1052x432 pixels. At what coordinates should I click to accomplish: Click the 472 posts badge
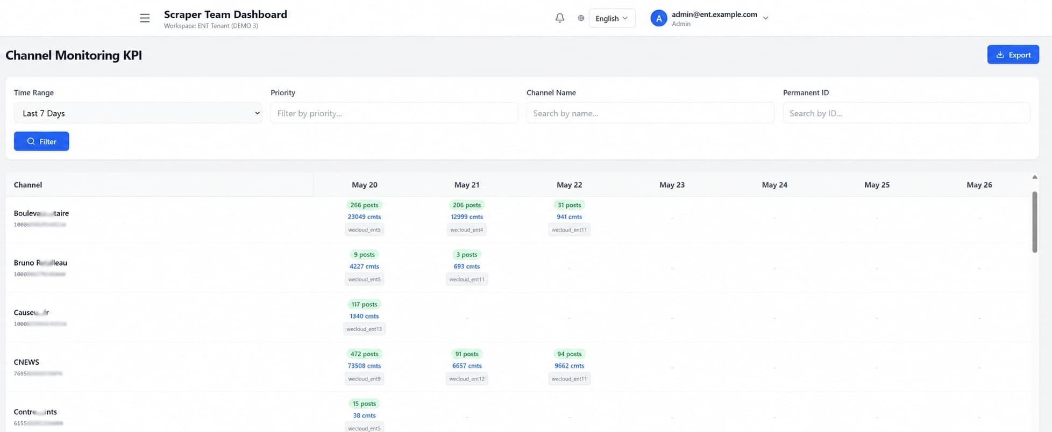coord(364,354)
